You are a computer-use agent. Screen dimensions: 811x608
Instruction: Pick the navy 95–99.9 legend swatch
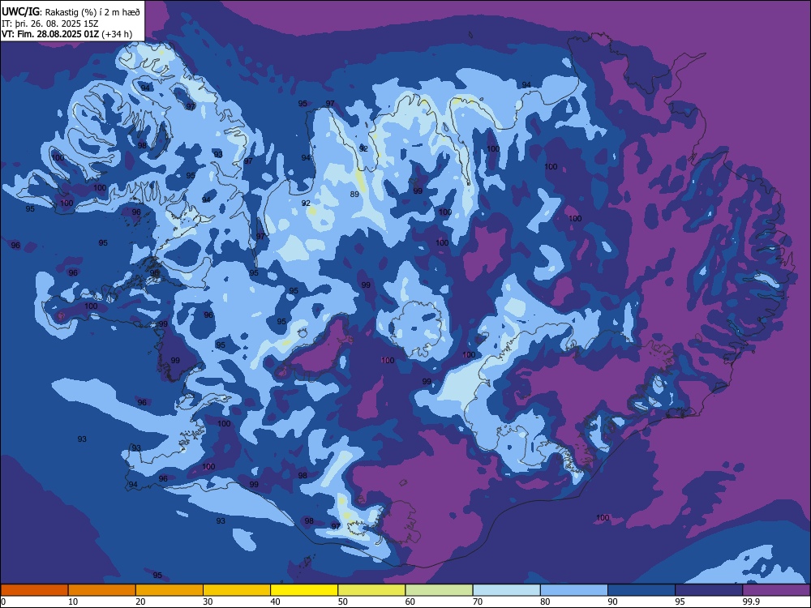coord(709,590)
